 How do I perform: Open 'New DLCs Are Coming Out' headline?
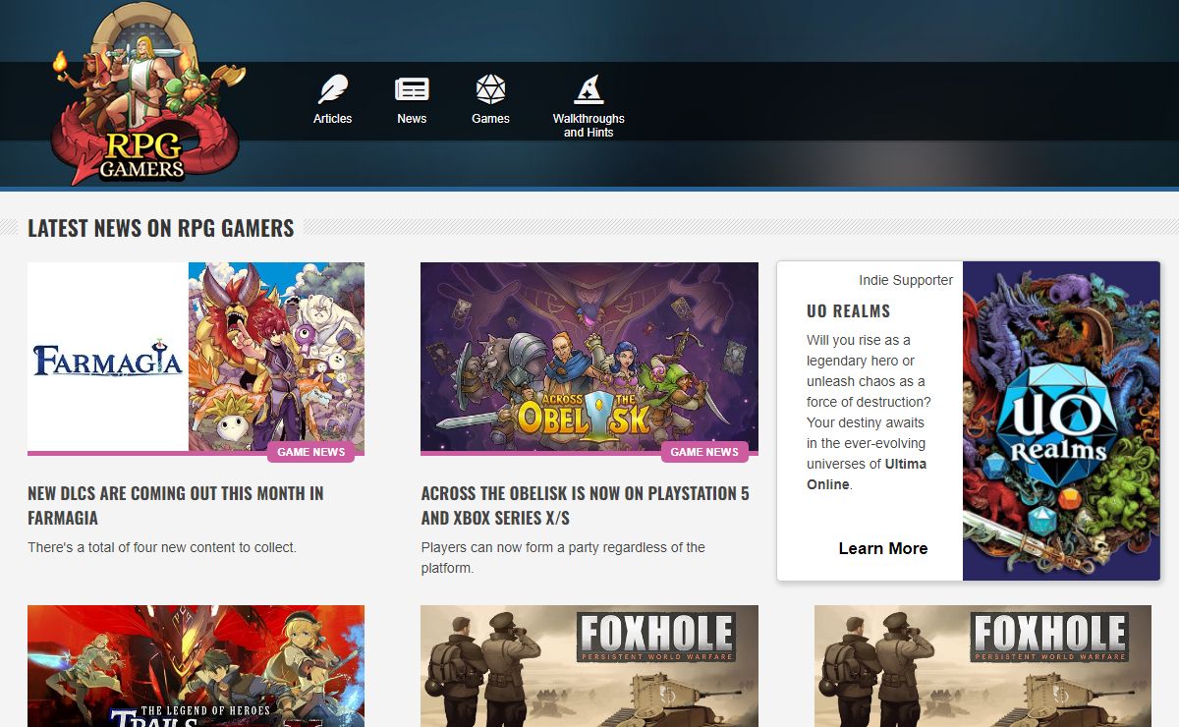click(x=176, y=505)
